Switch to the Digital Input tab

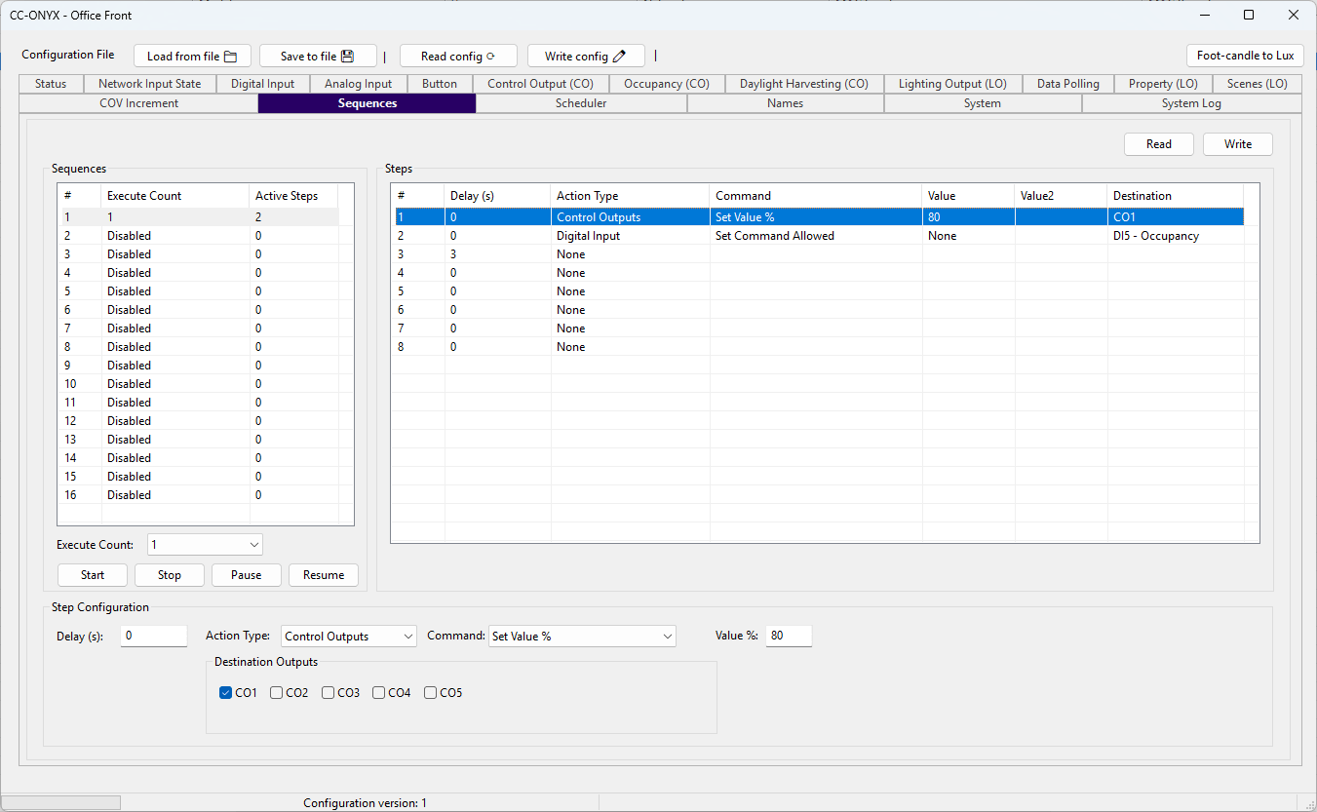click(263, 84)
